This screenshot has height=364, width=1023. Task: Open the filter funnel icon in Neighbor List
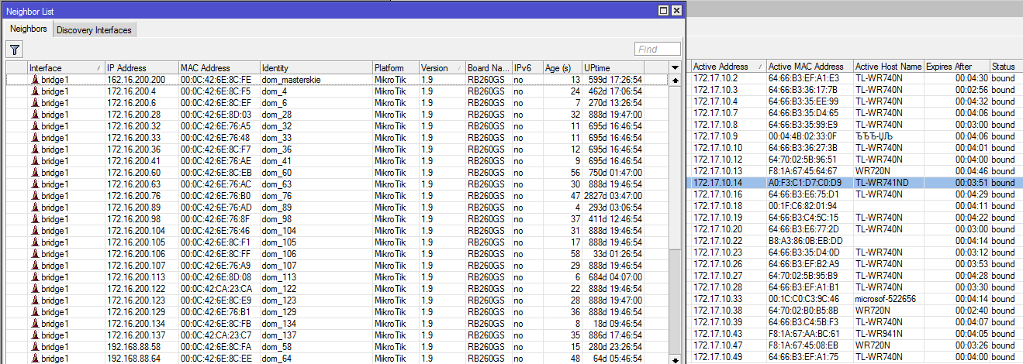pos(15,50)
